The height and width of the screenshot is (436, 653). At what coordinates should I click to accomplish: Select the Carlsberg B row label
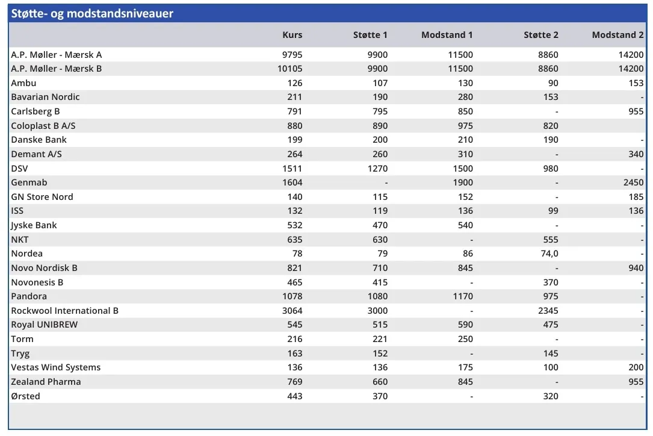pos(36,111)
